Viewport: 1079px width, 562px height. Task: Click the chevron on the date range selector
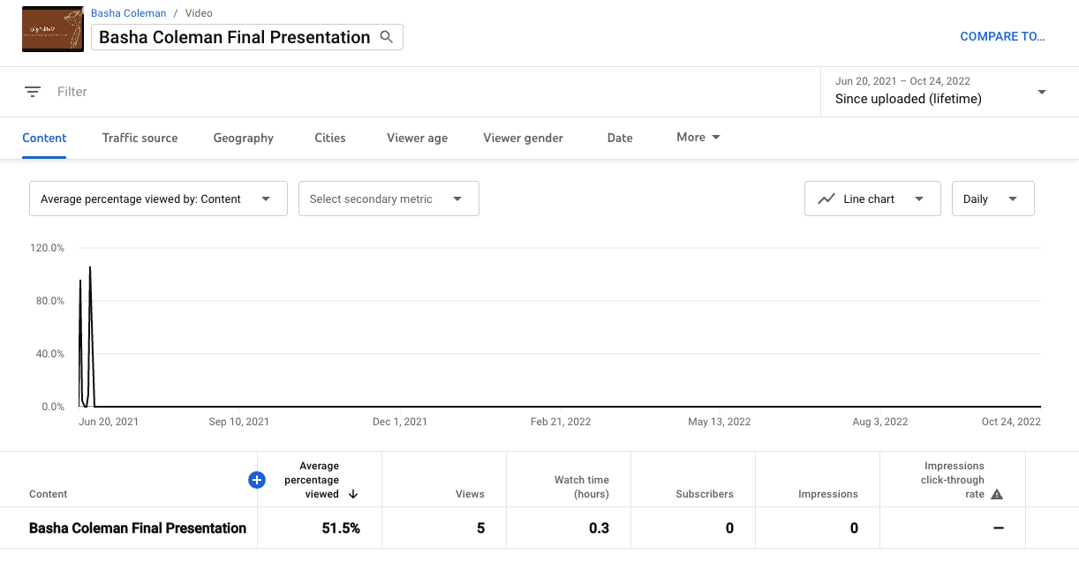[x=1042, y=92]
